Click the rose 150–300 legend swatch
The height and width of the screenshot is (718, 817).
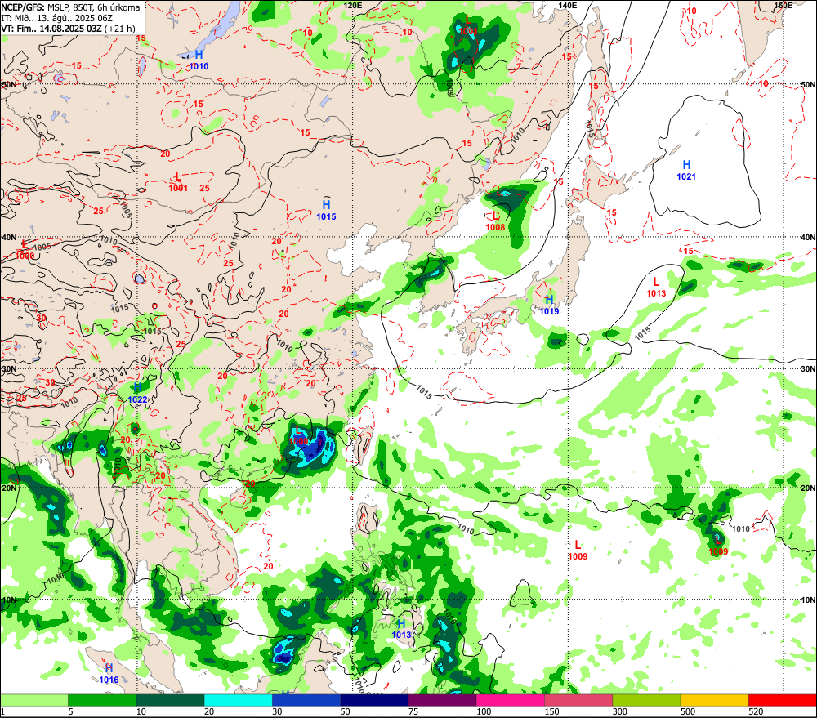pos(578,700)
